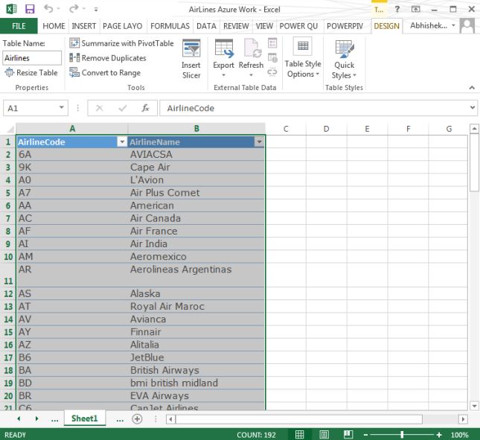The width and height of the screenshot is (480, 440).
Task: Click the zoom out minus button
Action: coord(365,435)
